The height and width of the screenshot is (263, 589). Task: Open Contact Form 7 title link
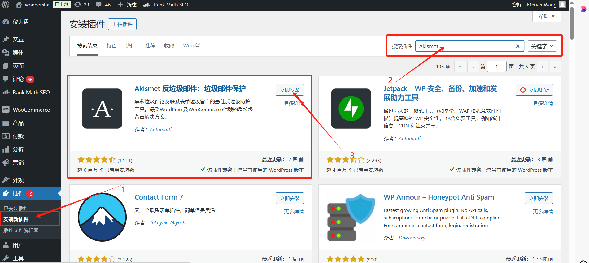pos(159,197)
